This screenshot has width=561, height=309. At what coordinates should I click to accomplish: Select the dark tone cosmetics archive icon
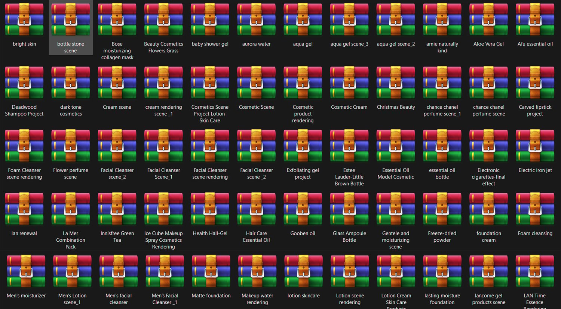pos(71,83)
